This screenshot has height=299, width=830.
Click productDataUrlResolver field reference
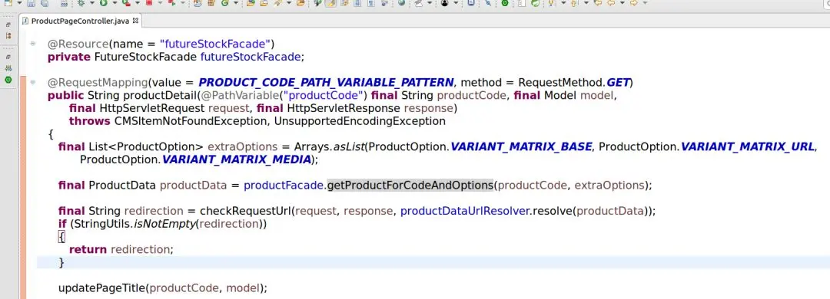[x=465, y=211]
